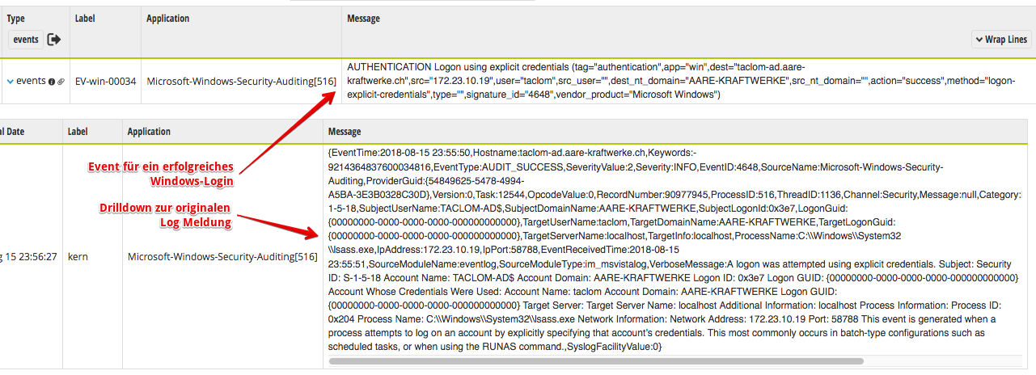
Task: Click the export arrow icon beside events
Action: tap(54, 39)
